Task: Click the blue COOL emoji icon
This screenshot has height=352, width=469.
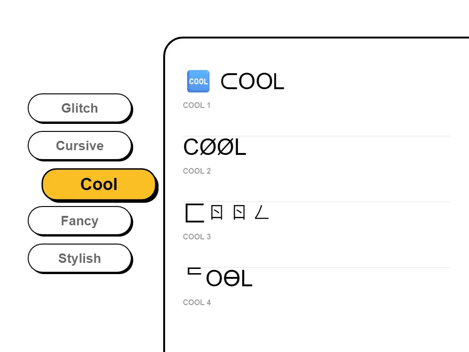Action: click(198, 81)
